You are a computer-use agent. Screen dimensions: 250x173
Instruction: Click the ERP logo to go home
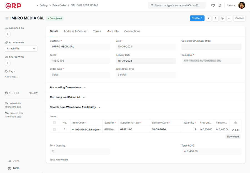point(13,5)
